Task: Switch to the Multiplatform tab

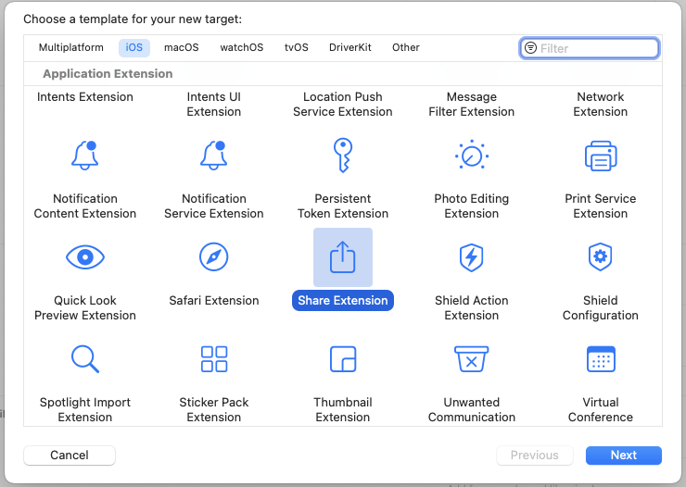Action: [x=70, y=47]
